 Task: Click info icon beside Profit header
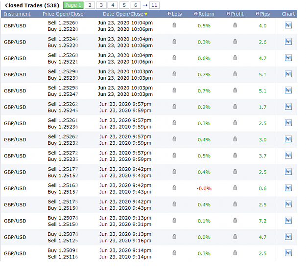point(228,14)
